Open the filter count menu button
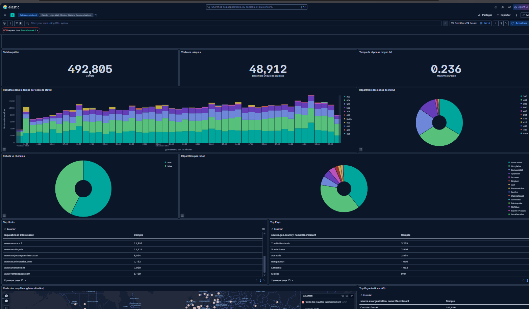 coord(18,23)
